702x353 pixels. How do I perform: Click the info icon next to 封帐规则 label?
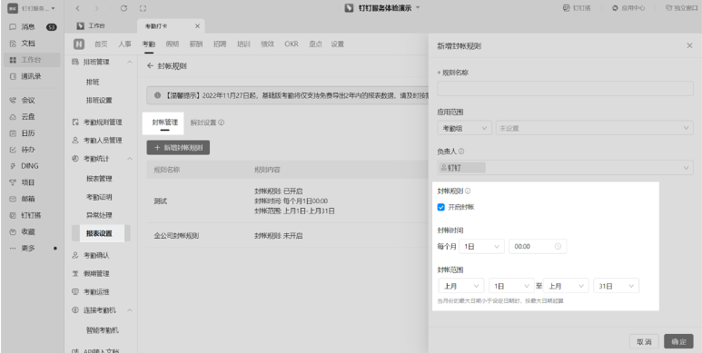[468, 191]
